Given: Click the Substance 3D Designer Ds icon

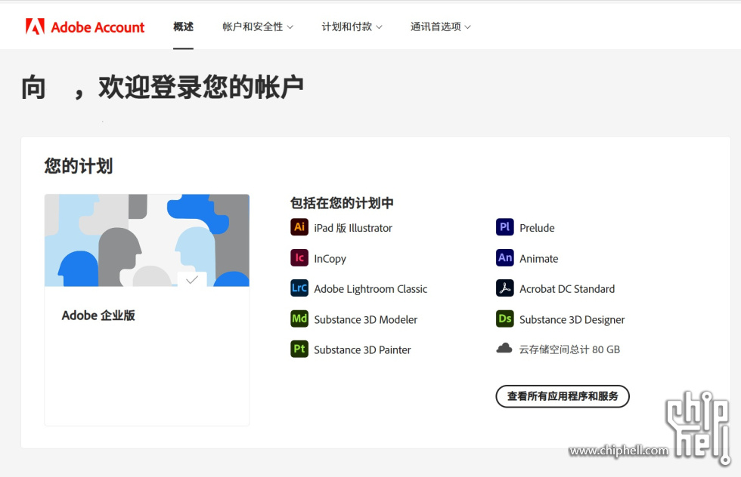Looking at the screenshot, I should point(505,319).
